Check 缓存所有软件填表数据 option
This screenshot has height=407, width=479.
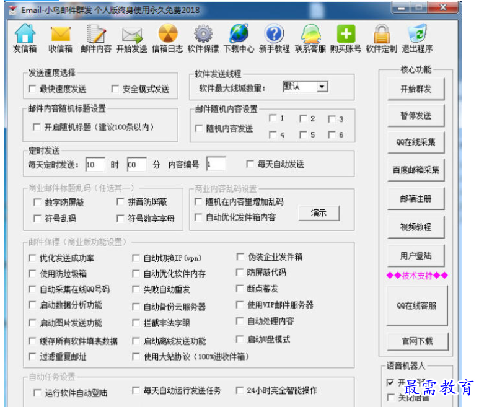[32, 341]
